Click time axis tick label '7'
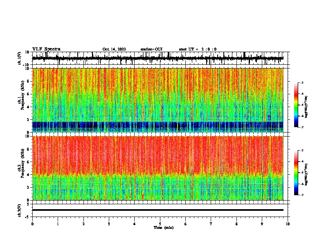The image size is (324, 251). pos(211,224)
